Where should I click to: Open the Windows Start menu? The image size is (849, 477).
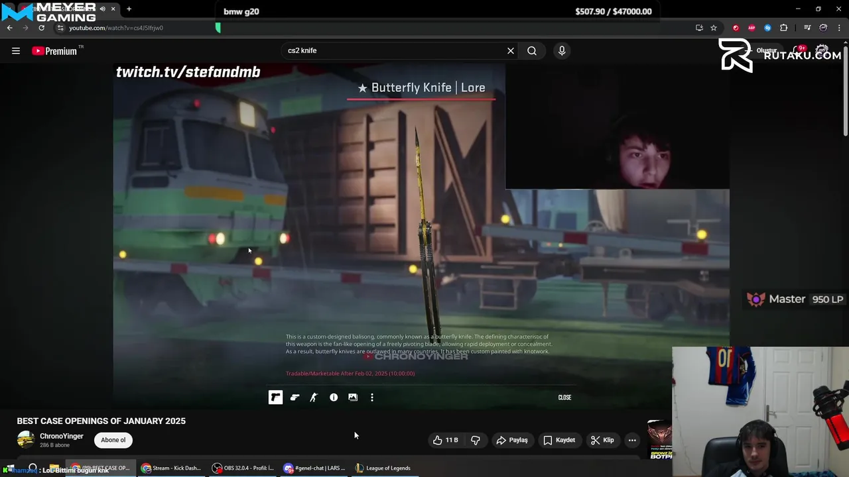[x=9, y=468]
